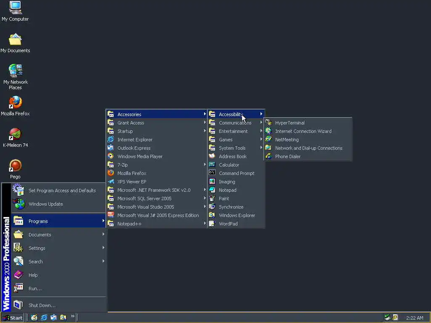Expand the Settings submenu arrow
This screenshot has height=323, width=431.
[x=104, y=248]
